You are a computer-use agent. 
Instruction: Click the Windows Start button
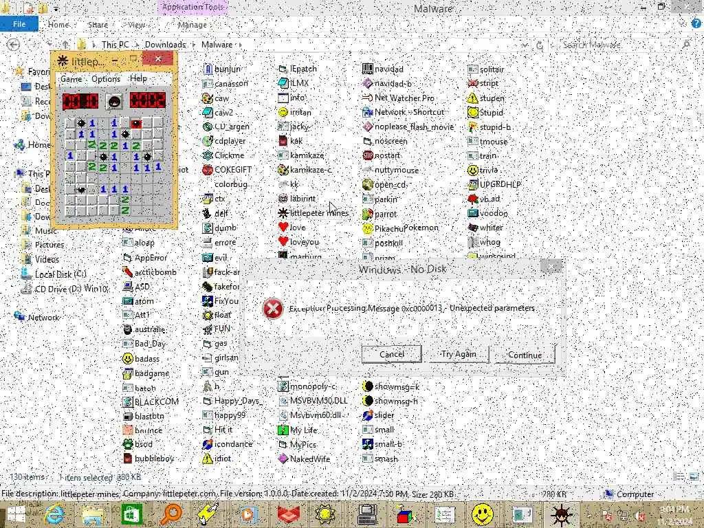pos(17,516)
